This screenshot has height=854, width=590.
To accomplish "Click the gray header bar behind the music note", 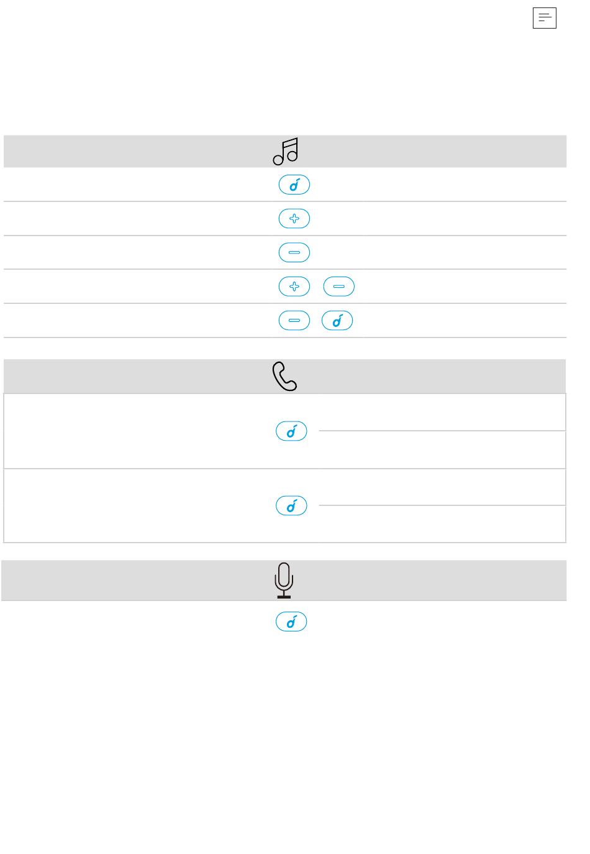I will tap(124, 152).
